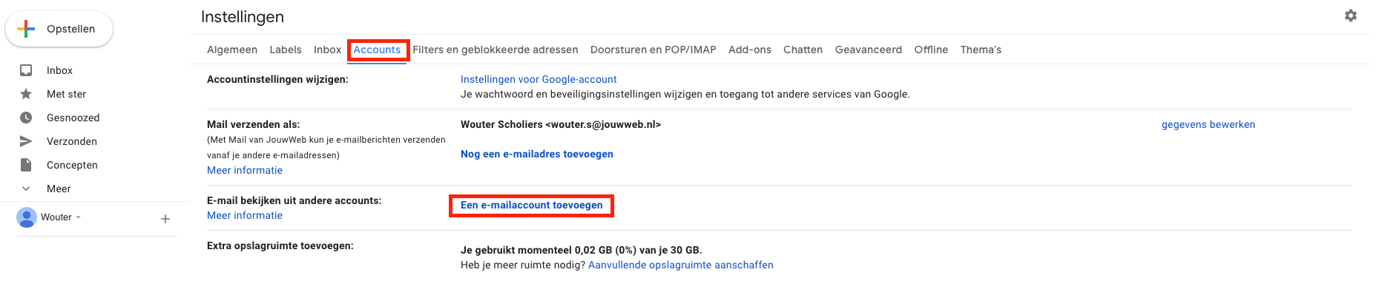Click the plus icon next to Wouter

click(165, 219)
